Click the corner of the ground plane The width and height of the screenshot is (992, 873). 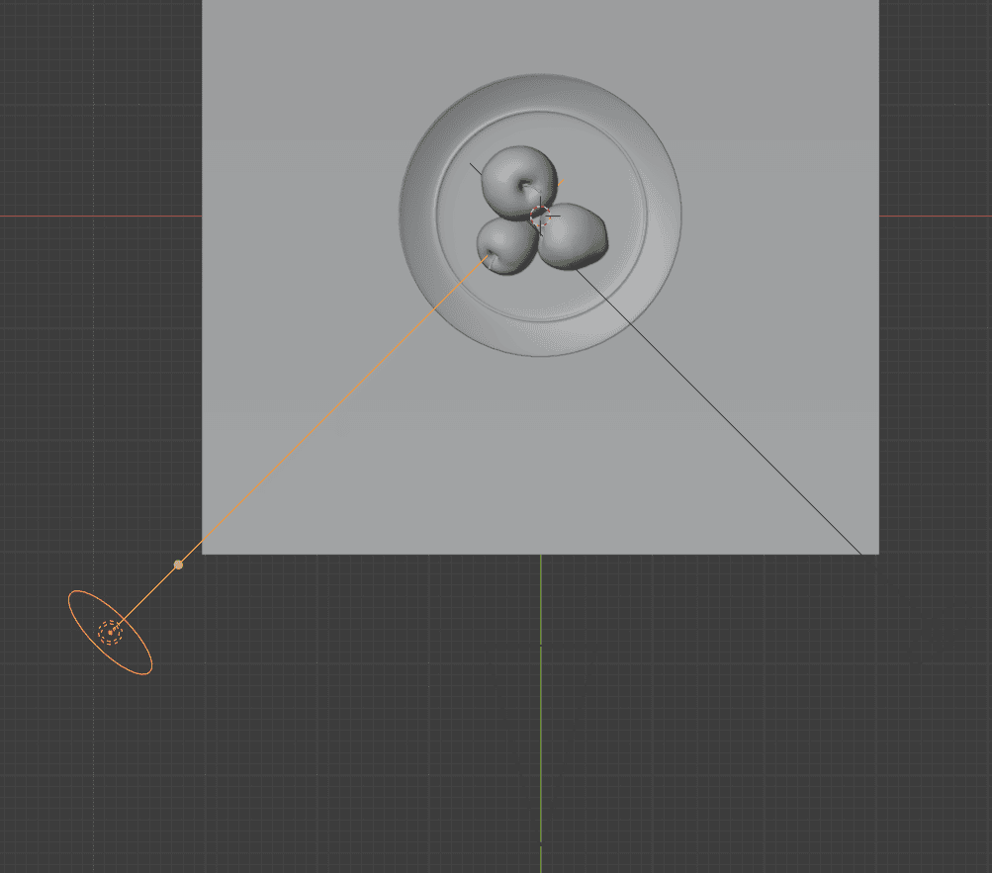(876, 552)
